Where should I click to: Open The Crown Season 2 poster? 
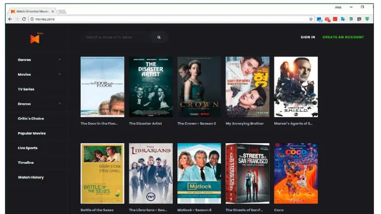[199, 87]
